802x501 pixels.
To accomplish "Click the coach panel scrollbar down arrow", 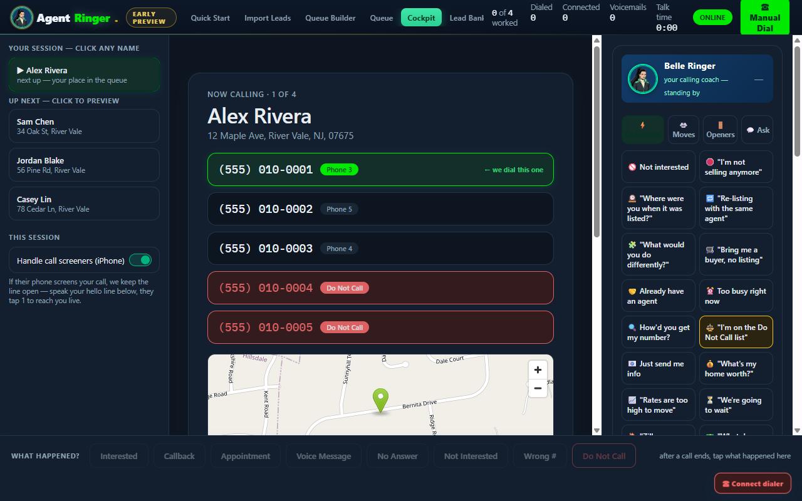I will click(x=797, y=431).
